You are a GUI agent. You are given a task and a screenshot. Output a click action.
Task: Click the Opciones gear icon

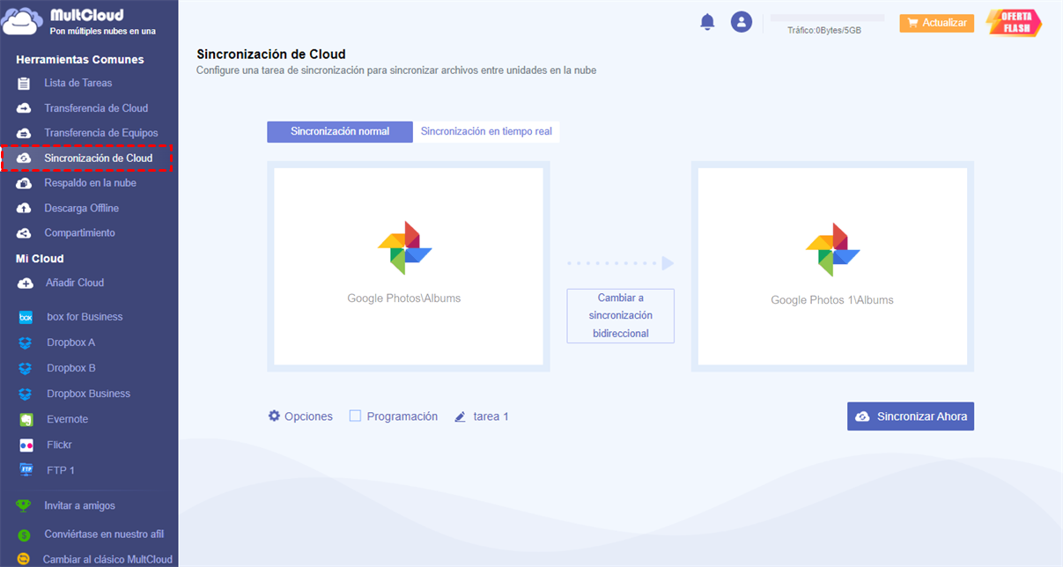[274, 416]
